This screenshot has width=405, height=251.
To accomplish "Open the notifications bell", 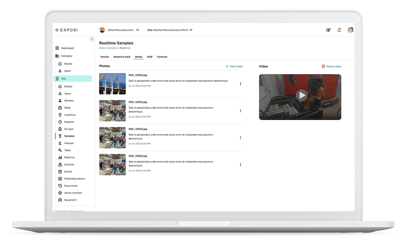I will pos(339,30).
